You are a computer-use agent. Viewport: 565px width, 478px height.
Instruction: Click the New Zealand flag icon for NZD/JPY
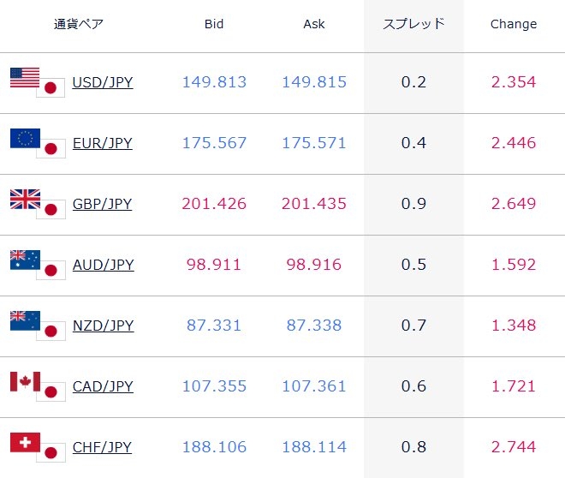[24, 320]
